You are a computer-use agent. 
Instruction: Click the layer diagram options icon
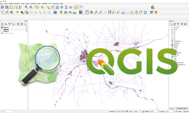(22, 12)
